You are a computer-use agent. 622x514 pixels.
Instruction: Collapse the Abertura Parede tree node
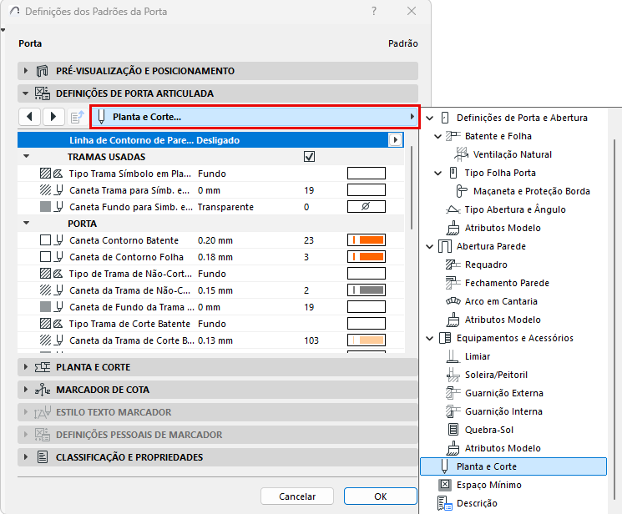[430, 247]
